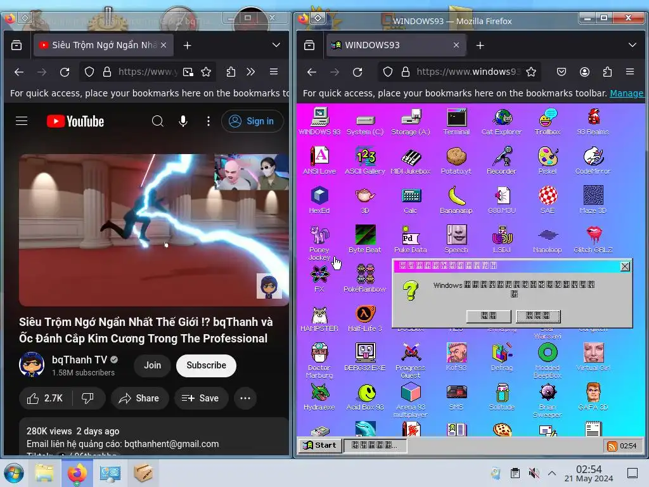Open the Potato.yt icon
Image resolution: width=649 pixels, height=487 pixels.
(456, 160)
